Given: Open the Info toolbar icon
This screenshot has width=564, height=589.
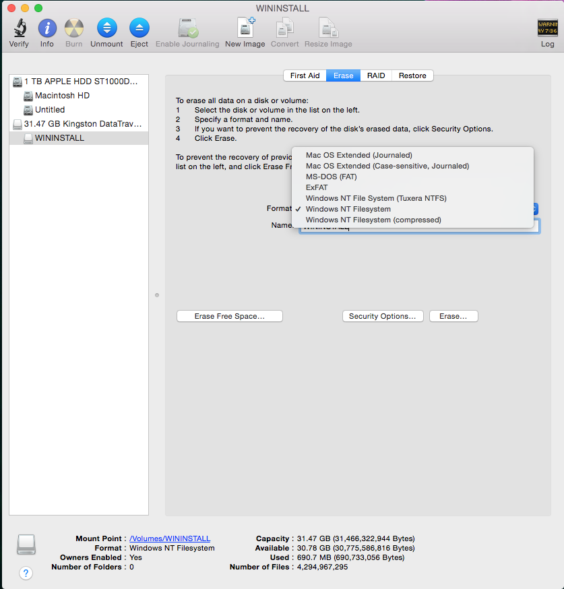Looking at the screenshot, I should click(x=47, y=28).
